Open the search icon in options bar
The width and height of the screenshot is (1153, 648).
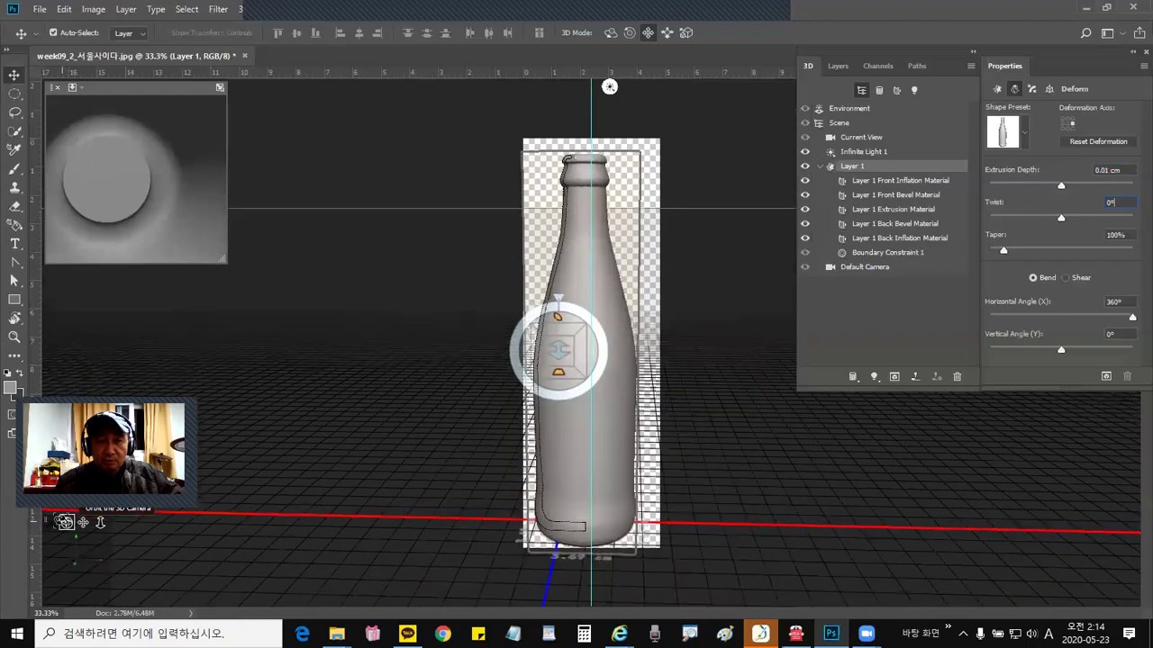tap(1085, 33)
